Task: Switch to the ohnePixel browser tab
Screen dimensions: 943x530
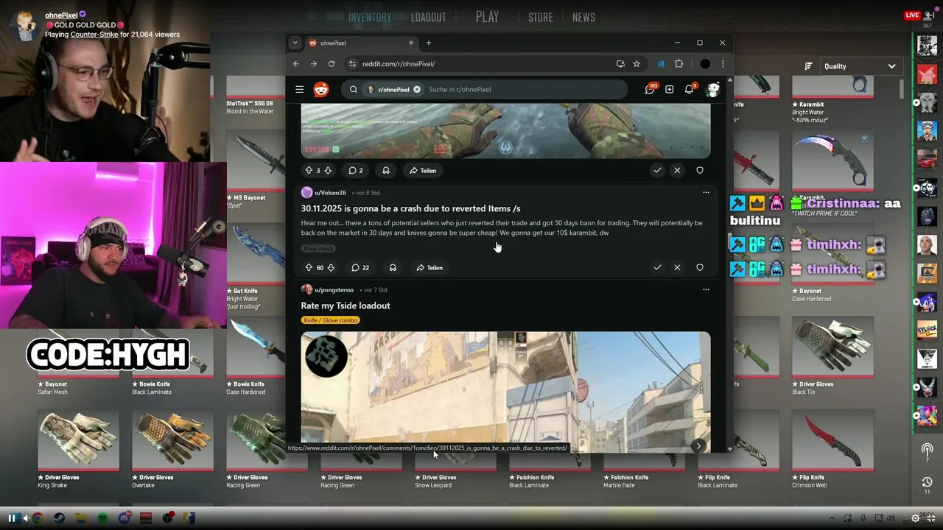Action: (x=361, y=43)
